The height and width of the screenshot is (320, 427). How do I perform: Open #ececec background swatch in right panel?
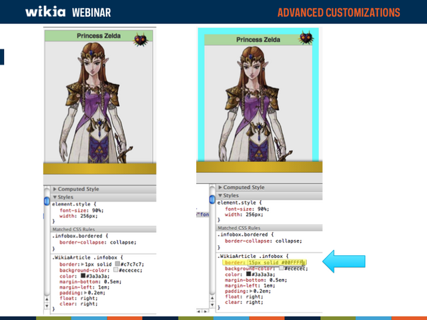(x=282, y=268)
